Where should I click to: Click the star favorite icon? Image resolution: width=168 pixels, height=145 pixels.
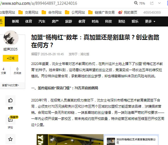10,139
